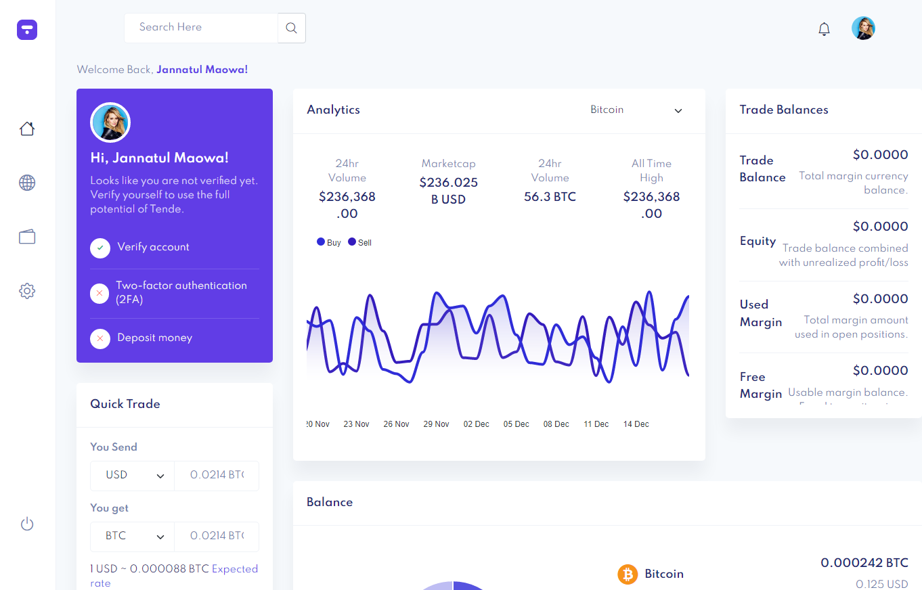Open the Bitcoin selector in Analytics
Image resolution: width=922 pixels, height=590 pixels.
(636, 110)
